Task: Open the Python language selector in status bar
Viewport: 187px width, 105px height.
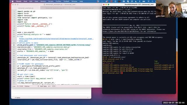Action: 32,86
